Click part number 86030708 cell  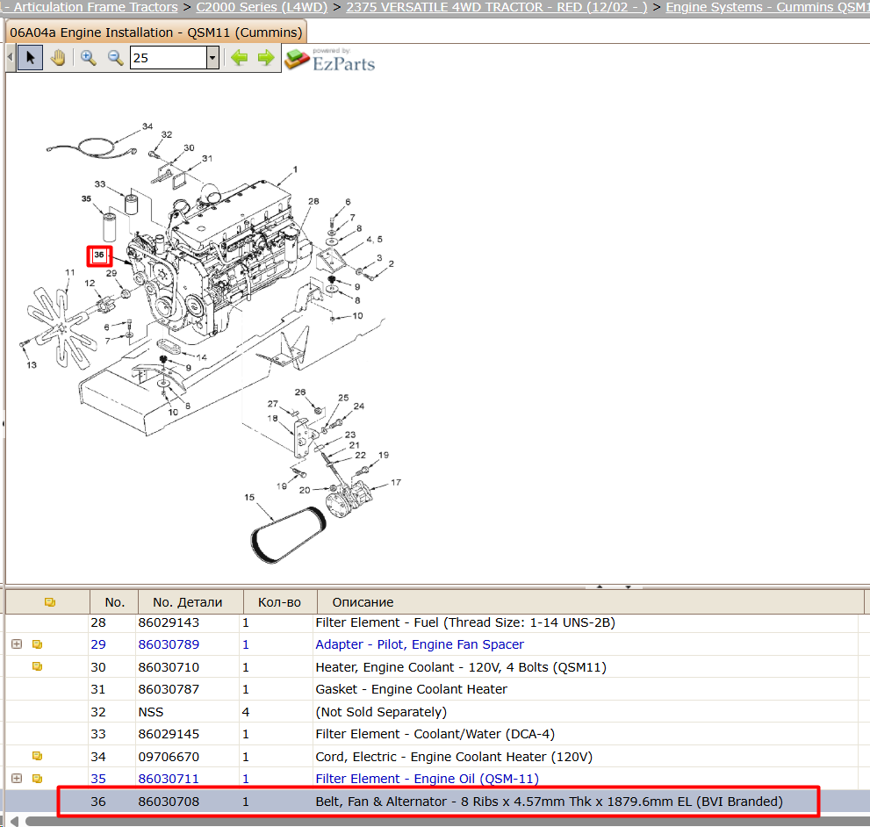point(169,802)
